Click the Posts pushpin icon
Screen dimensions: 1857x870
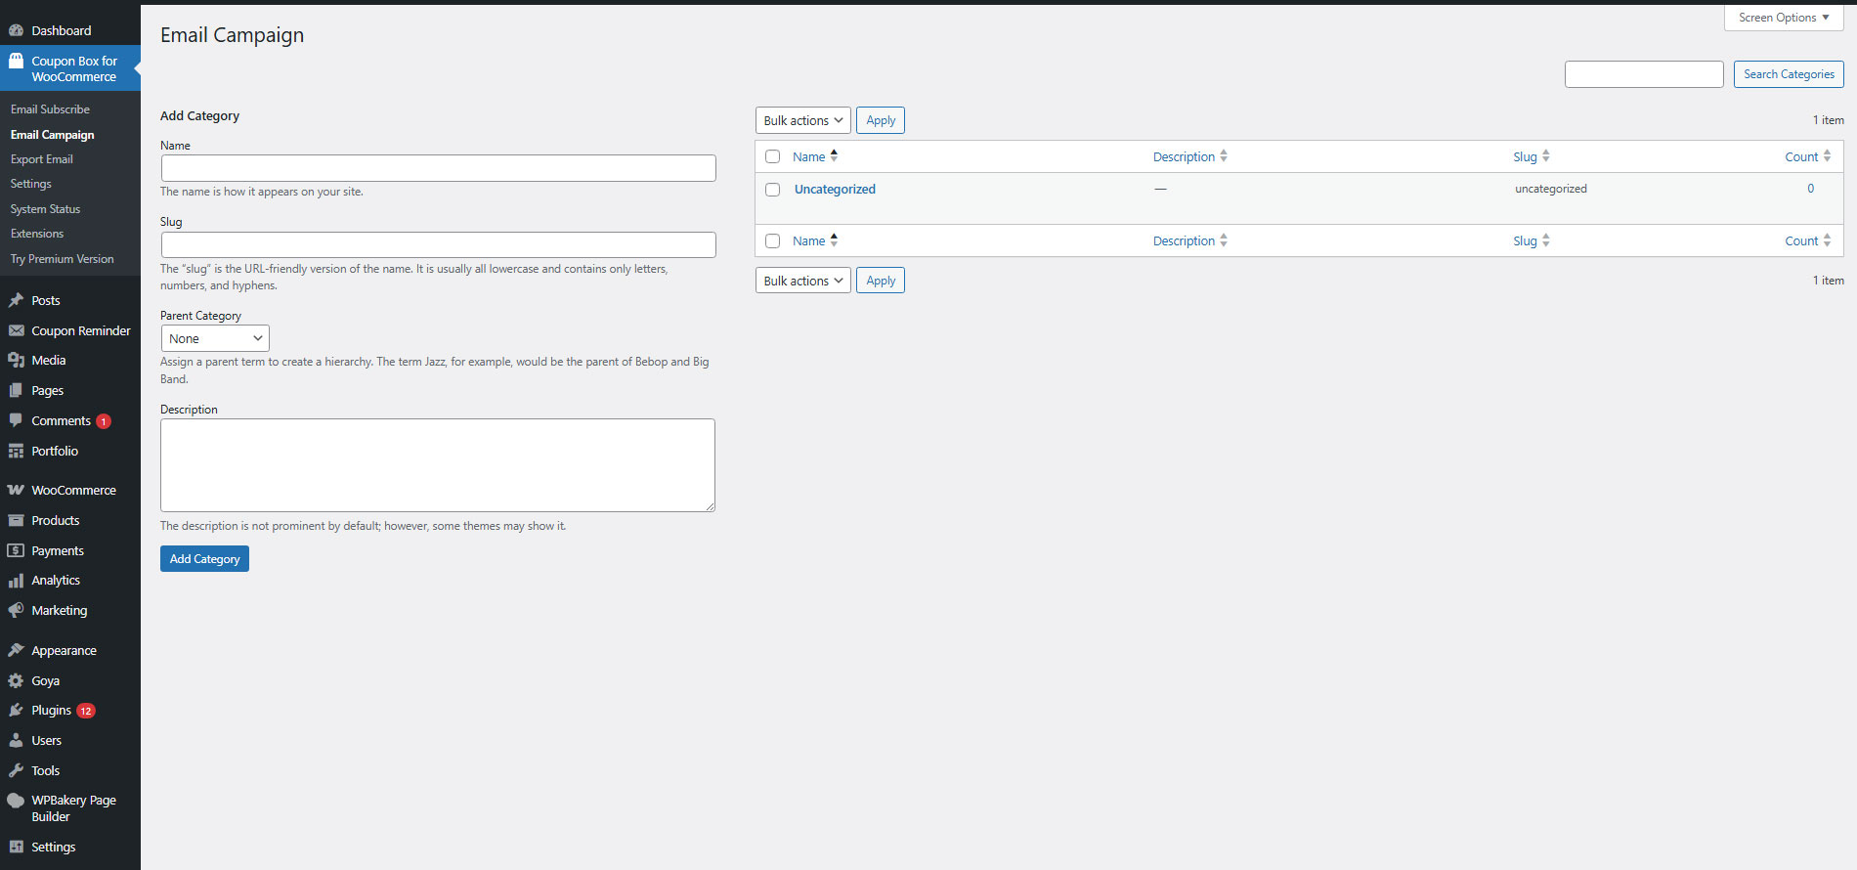[x=16, y=300]
